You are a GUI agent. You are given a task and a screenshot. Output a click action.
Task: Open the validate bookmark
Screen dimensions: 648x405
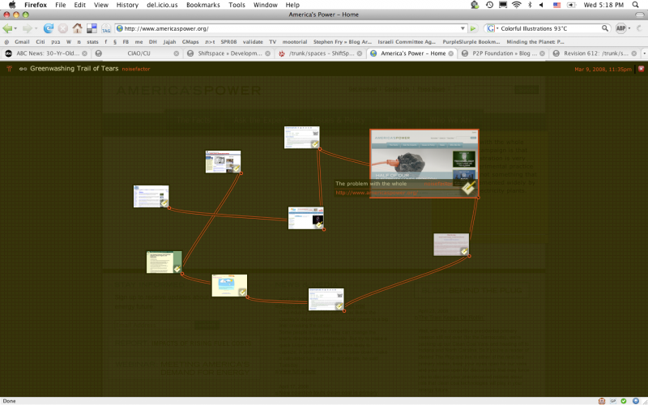click(253, 42)
